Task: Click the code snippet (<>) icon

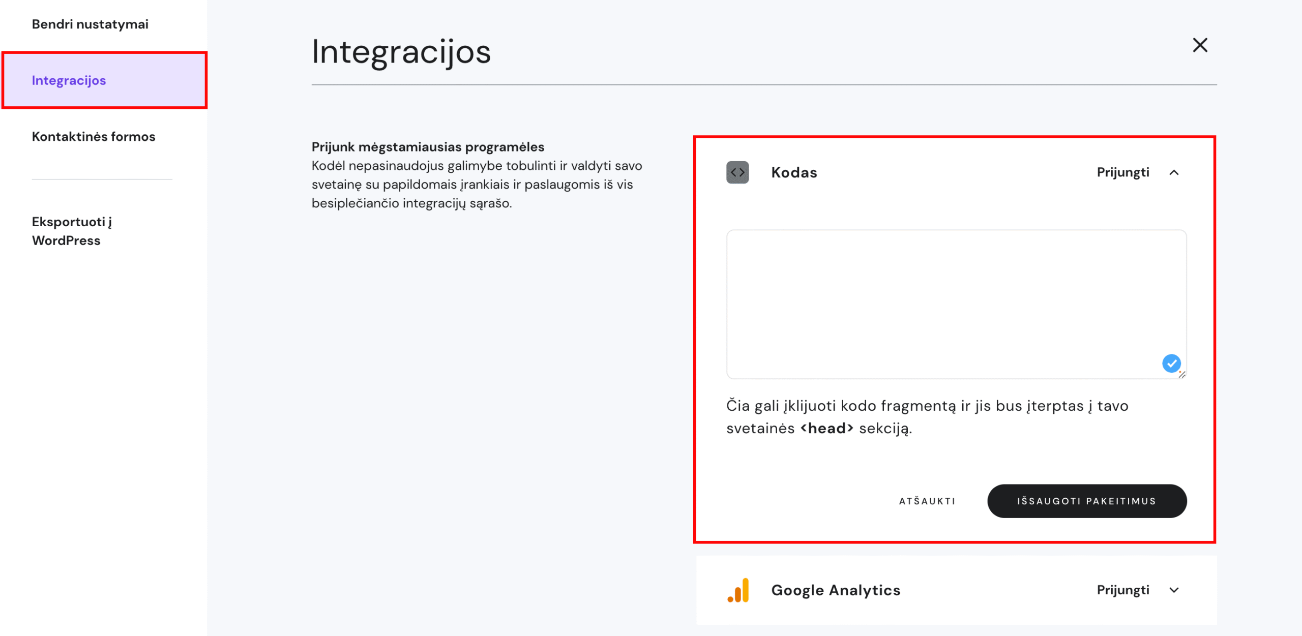Action: pyautogui.click(x=737, y=172)
